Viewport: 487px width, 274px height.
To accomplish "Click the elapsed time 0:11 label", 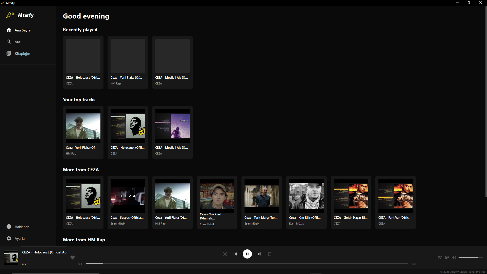I will point(81,264).
